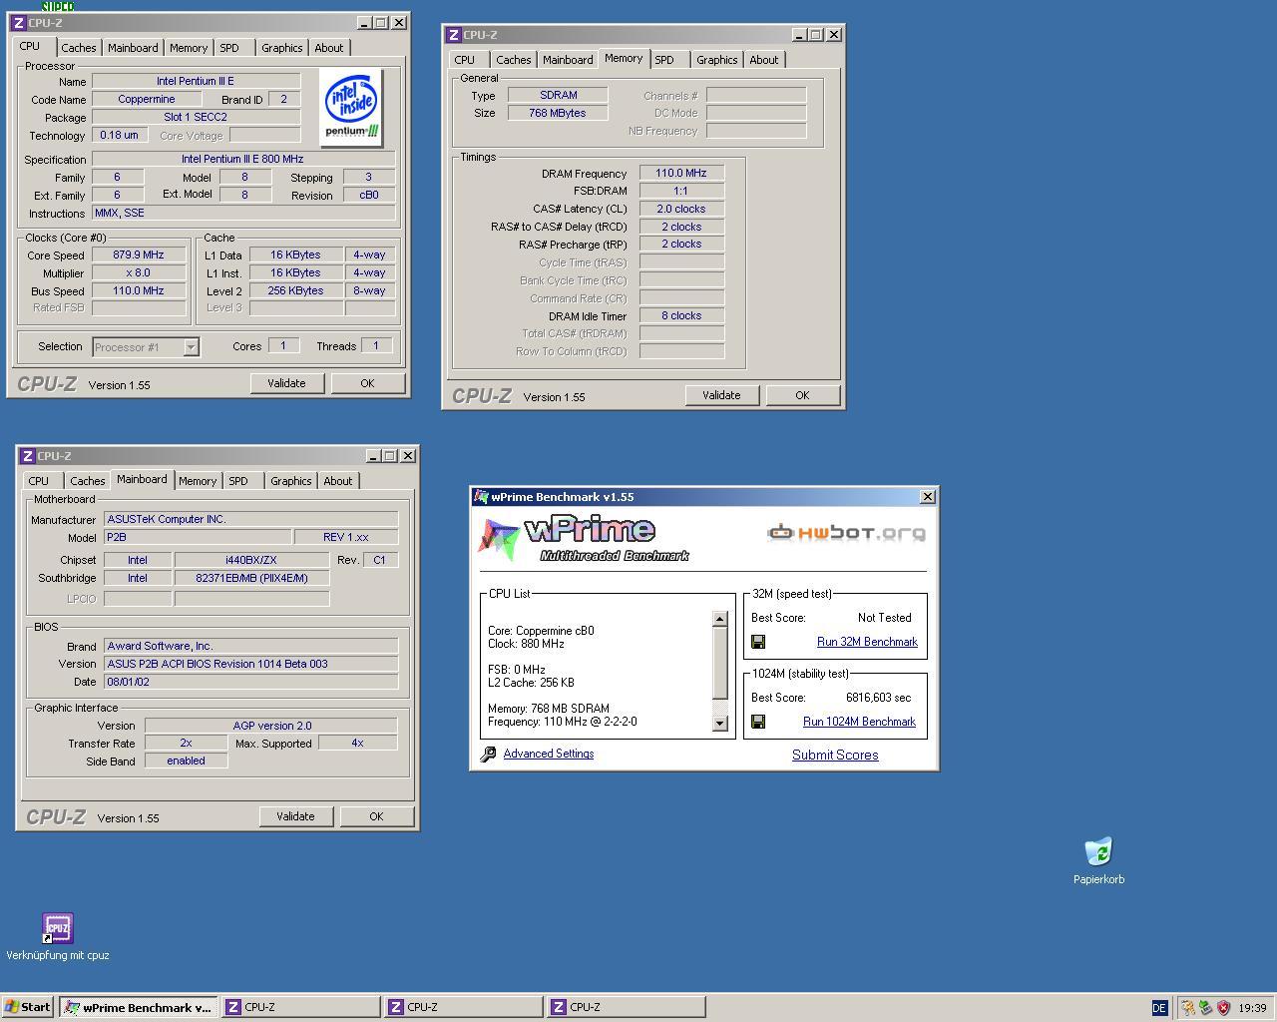The height and width of the screenshot is (1022, 1277).
Task: Open Graphics tab in Memory window
Action: point(716,60)
